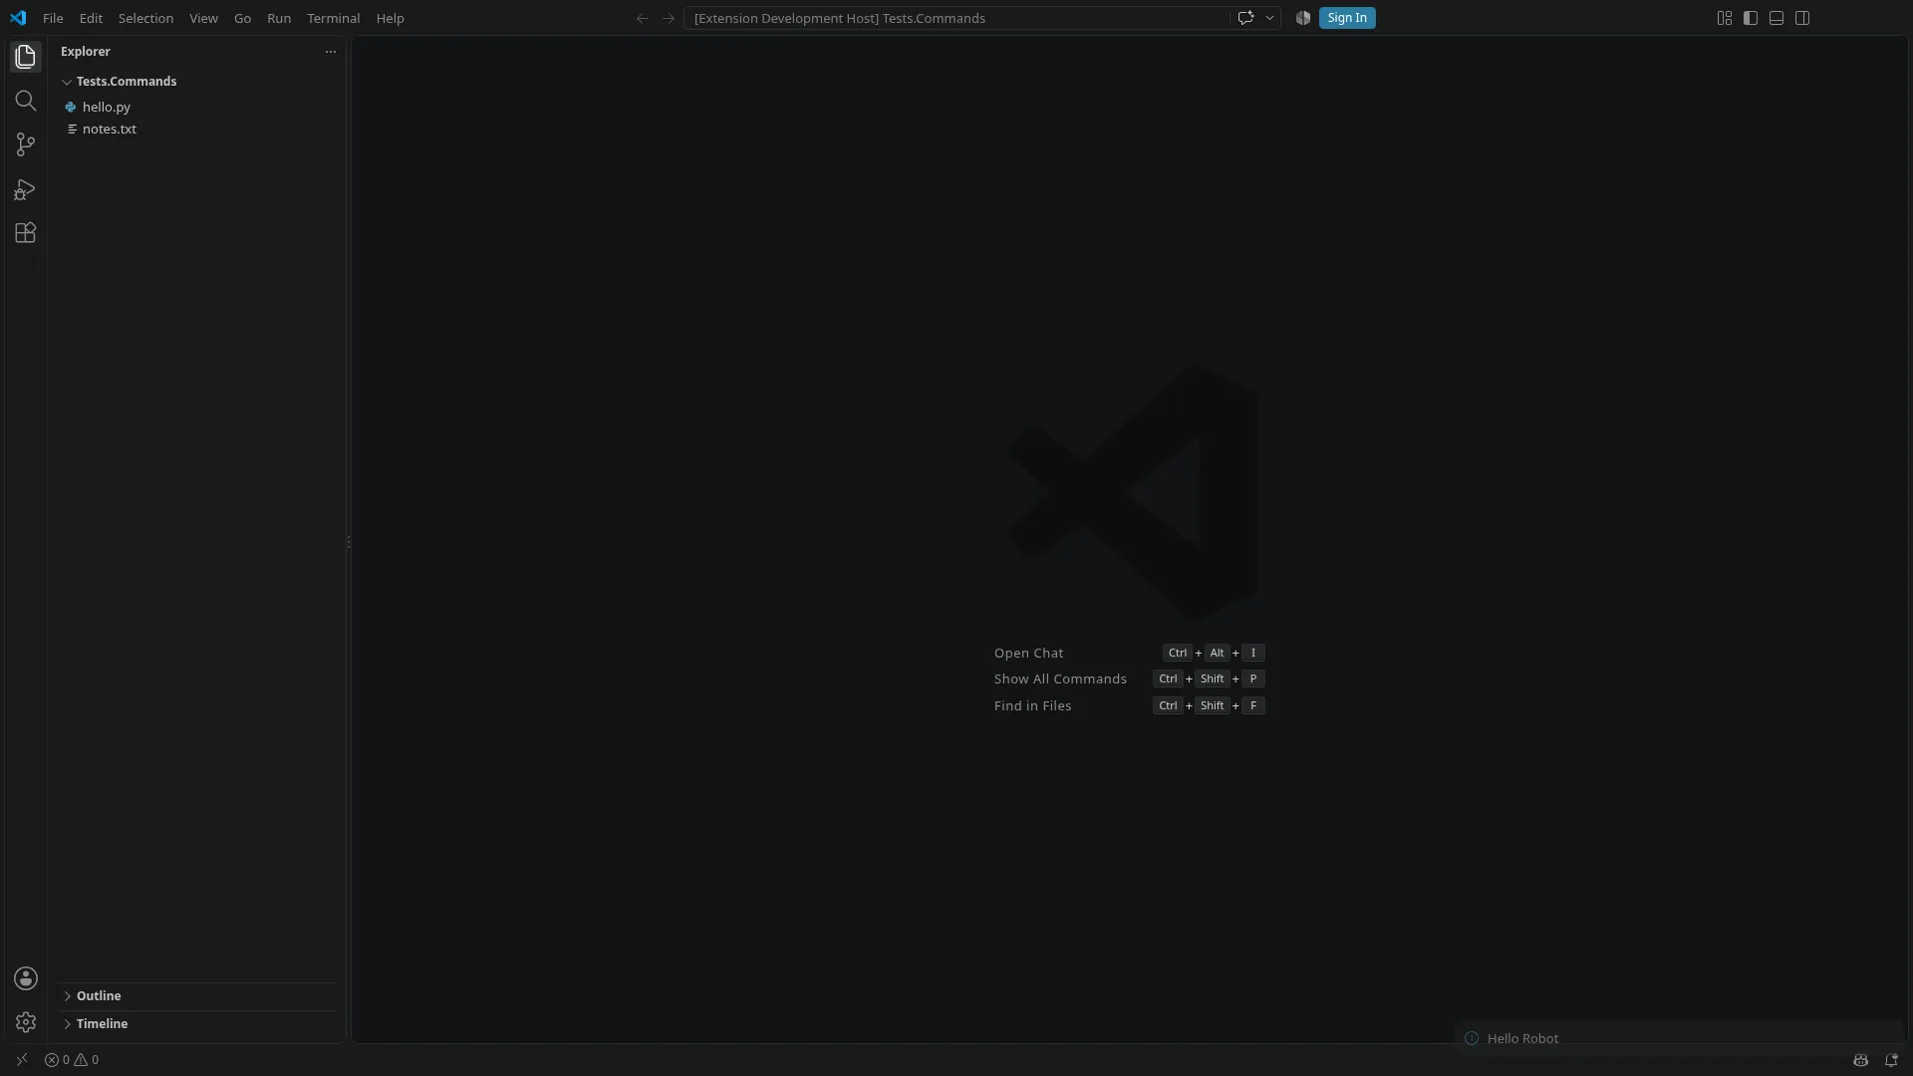Toggle the Primary Side Bar visibility
The height and width of the screenshot is (1076, 1913).
pyautogui.click(x=1751, y=18)
